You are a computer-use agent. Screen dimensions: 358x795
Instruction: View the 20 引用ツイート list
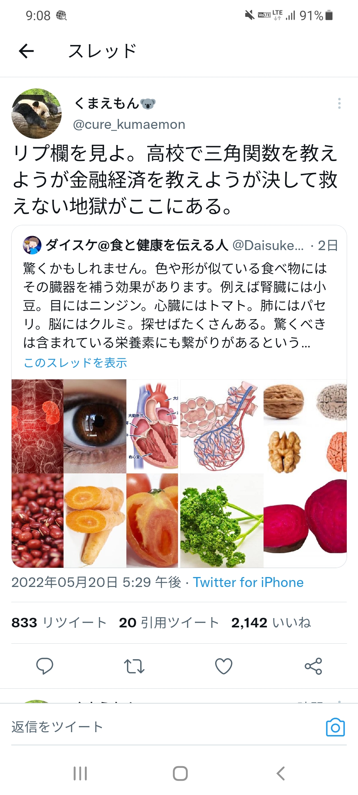tap(169, 623)
